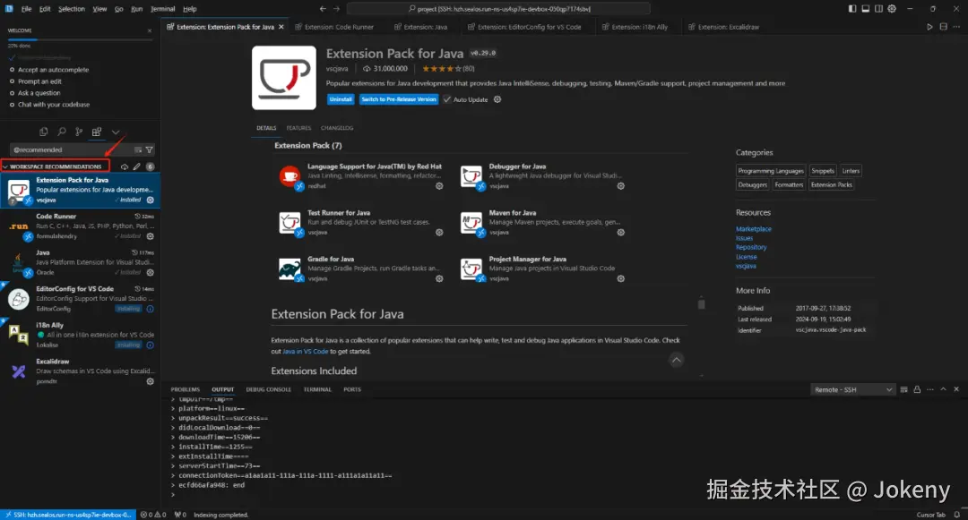The width and height of the screenshot is (968, 520).
Task: Click the project command center search box
Action: point(498,9)
